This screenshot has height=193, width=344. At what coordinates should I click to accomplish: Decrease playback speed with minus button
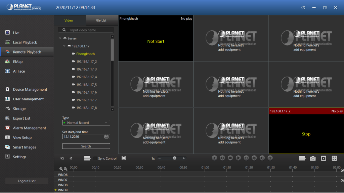(x=160, y=158)
